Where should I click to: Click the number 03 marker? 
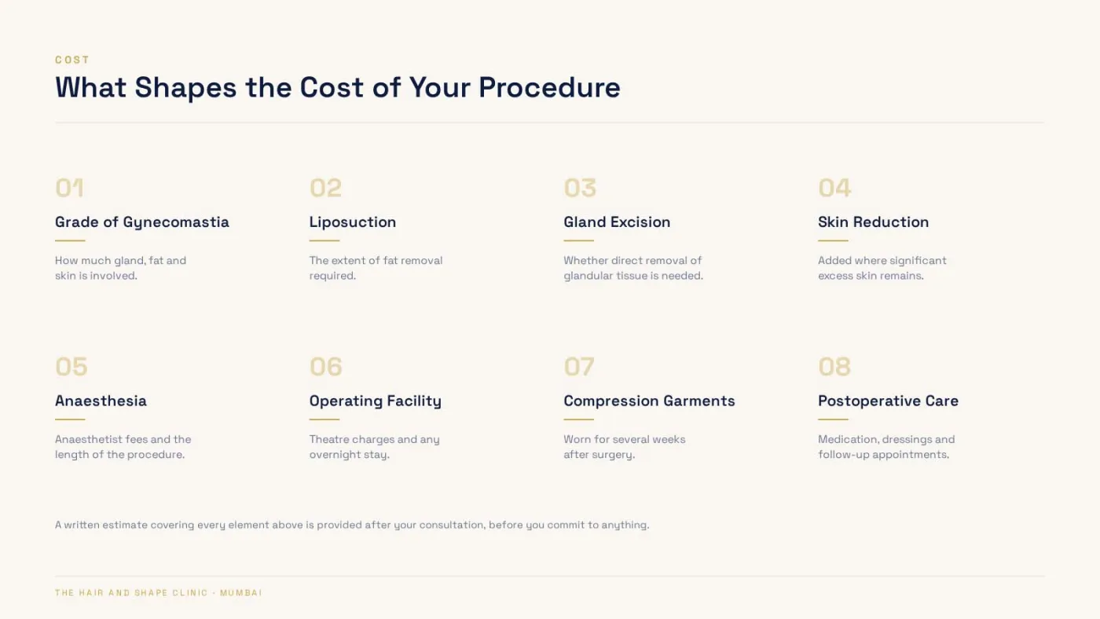(x=580, y=188)
